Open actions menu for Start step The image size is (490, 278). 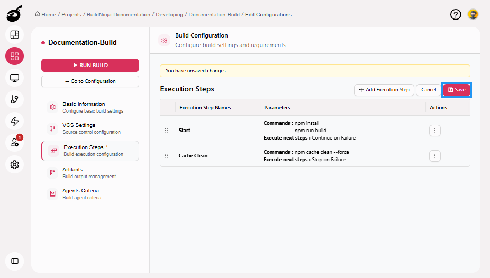point(434,131)
